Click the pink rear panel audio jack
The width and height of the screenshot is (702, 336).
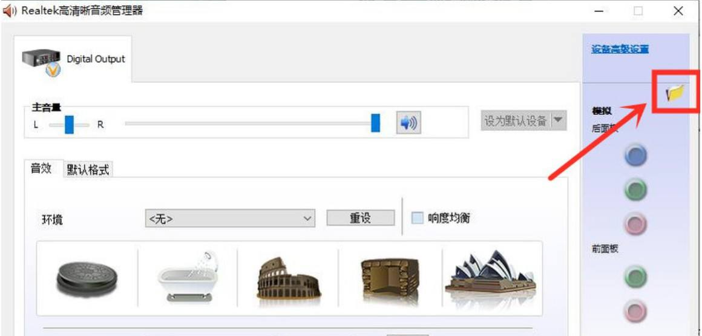point(635,224)
